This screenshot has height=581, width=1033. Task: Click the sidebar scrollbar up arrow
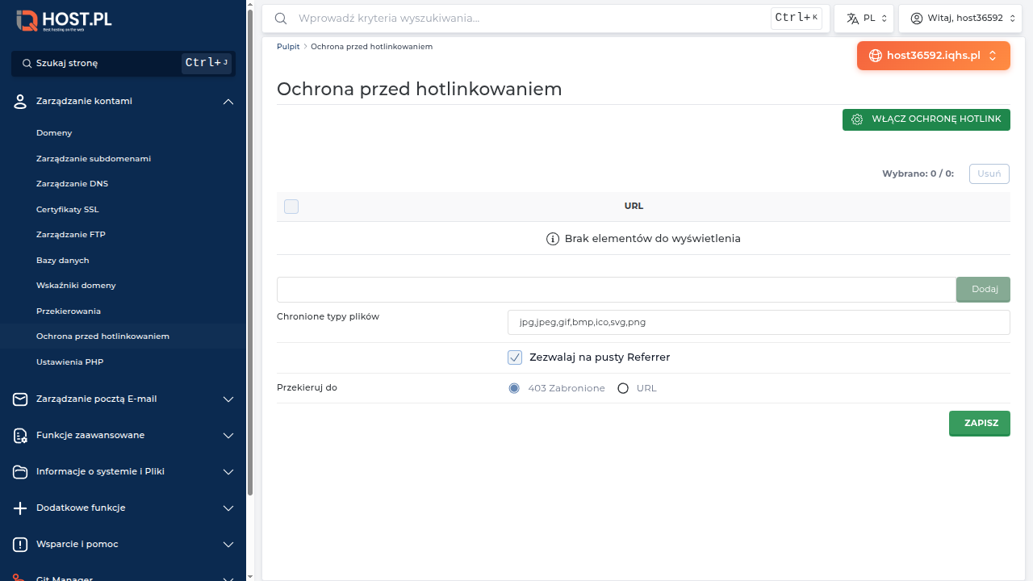click(250, 5)
